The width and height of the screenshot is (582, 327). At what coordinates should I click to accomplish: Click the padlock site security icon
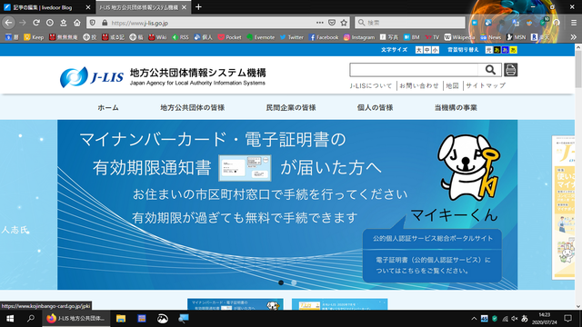(105, 23)
